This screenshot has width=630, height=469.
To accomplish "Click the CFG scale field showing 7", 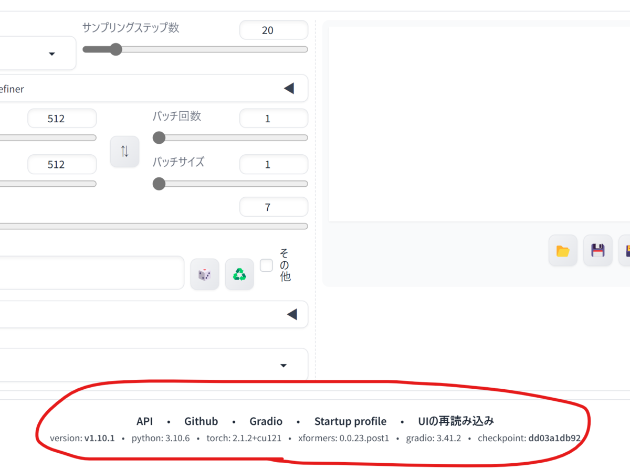I will (274, 207).
